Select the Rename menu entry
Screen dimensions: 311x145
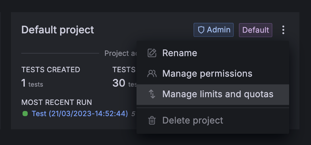(180, 53)
